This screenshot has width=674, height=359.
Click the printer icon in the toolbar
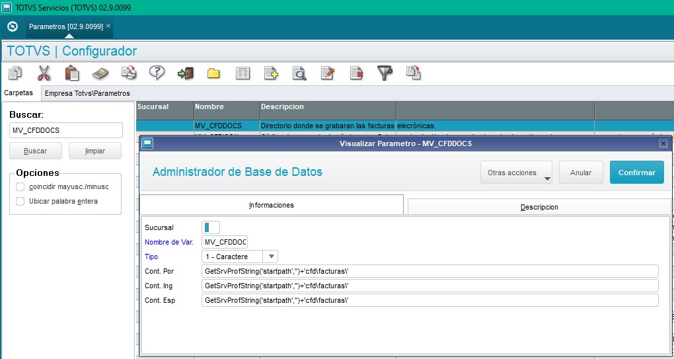coord(129,73)
